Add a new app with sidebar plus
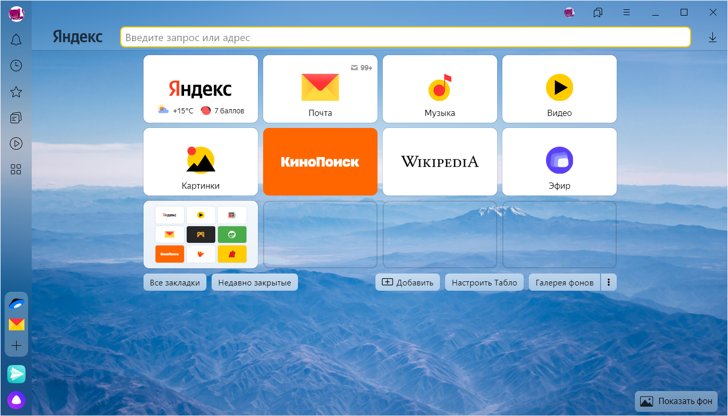 point(17,345)
